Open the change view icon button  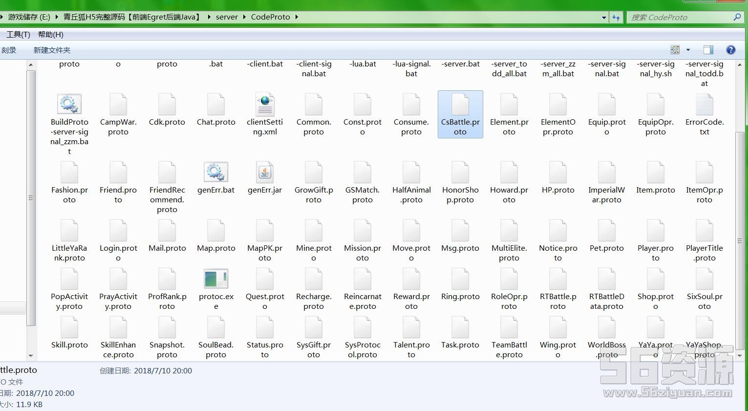click(675, 50)
